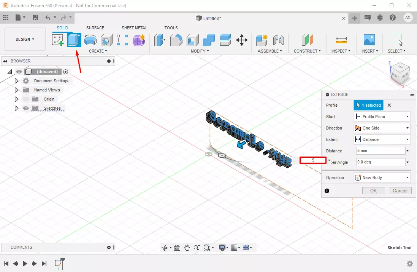Open the Extent Distance dropdown

coord(382,139)
